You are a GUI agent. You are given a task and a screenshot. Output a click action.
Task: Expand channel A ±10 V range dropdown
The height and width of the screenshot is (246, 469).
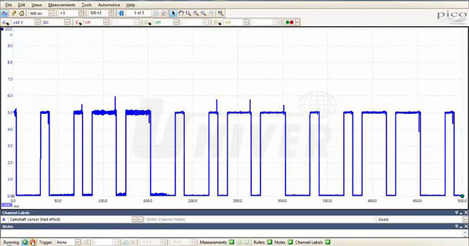coord(38,22)
